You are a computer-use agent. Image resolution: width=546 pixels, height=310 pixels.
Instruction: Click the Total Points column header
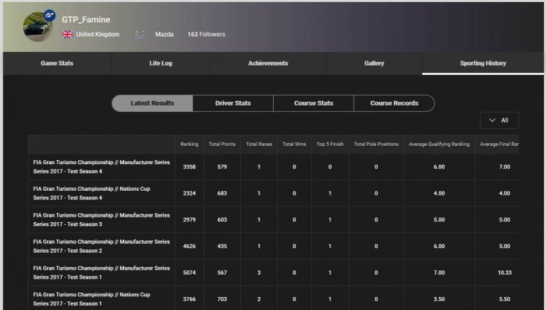(x=222, y=144)
